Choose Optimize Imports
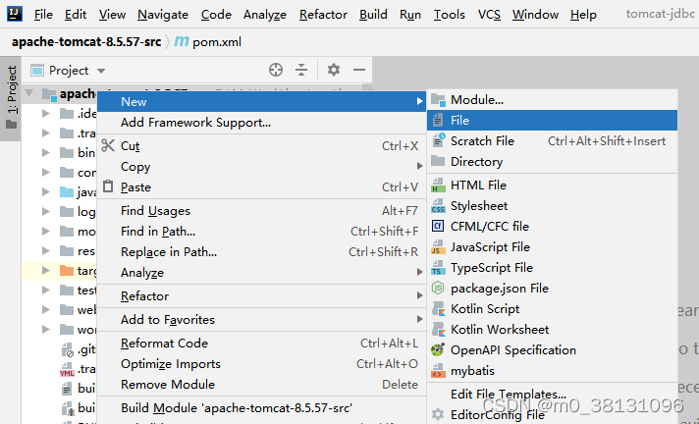 [262, 364]
